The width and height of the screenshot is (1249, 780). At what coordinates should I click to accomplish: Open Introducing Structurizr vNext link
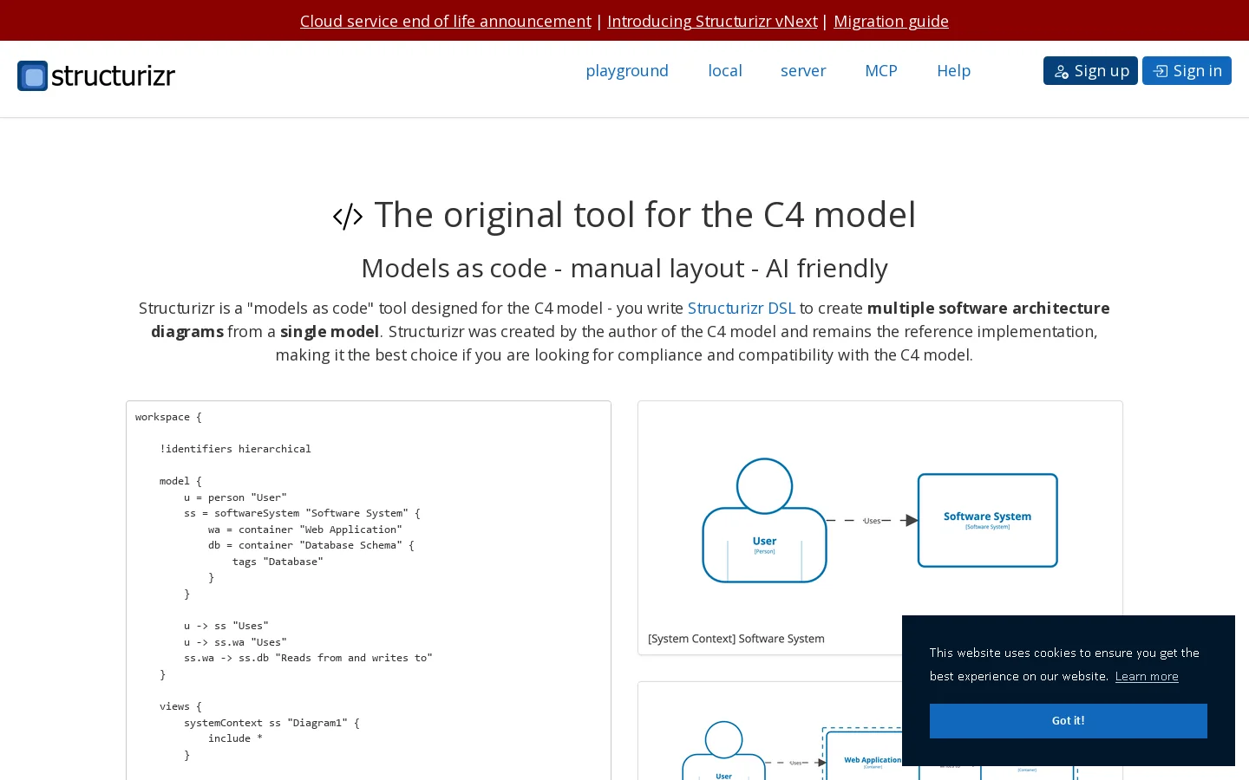point(712,21)
